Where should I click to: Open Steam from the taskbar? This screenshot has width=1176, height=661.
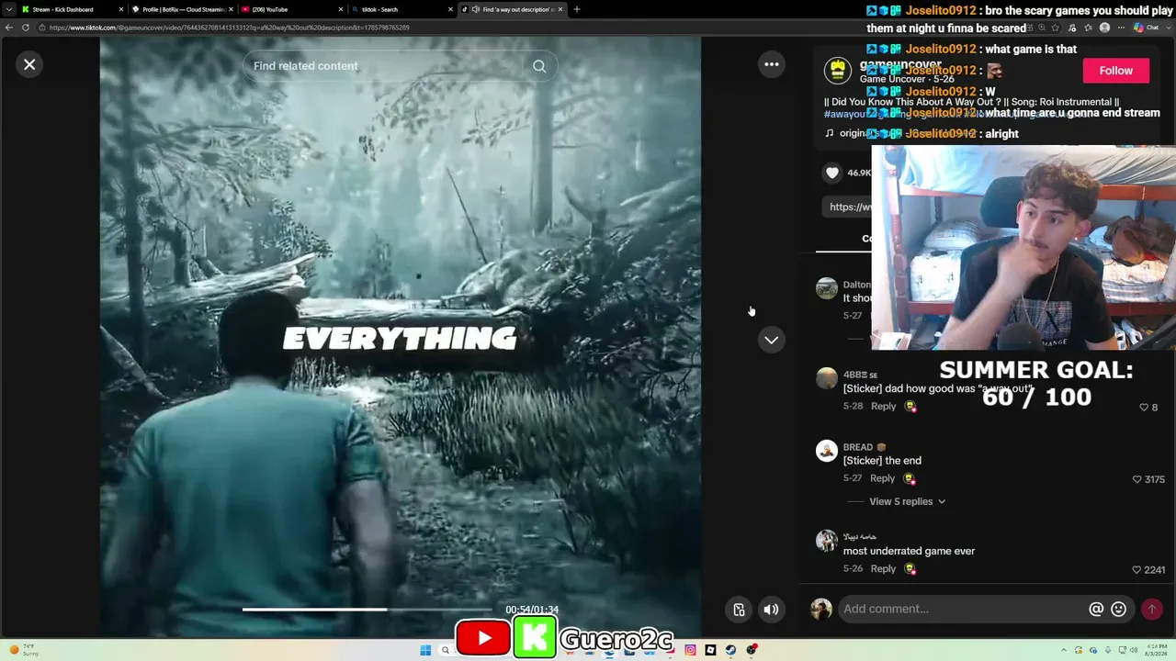click(x=730, y=650)
